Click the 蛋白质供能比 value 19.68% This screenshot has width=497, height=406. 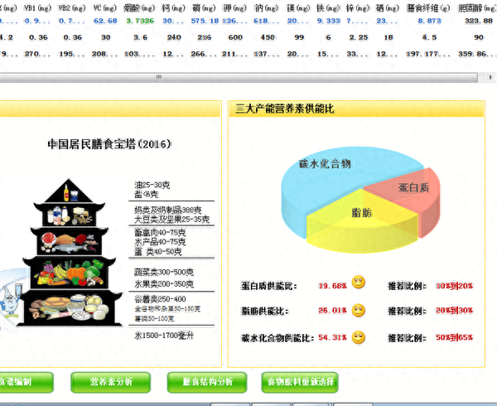click(x=332, y=286)
